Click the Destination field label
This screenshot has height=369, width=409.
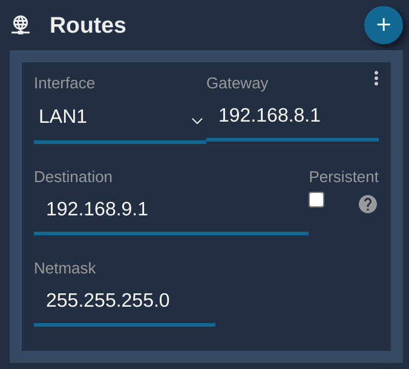click(73, 177)
